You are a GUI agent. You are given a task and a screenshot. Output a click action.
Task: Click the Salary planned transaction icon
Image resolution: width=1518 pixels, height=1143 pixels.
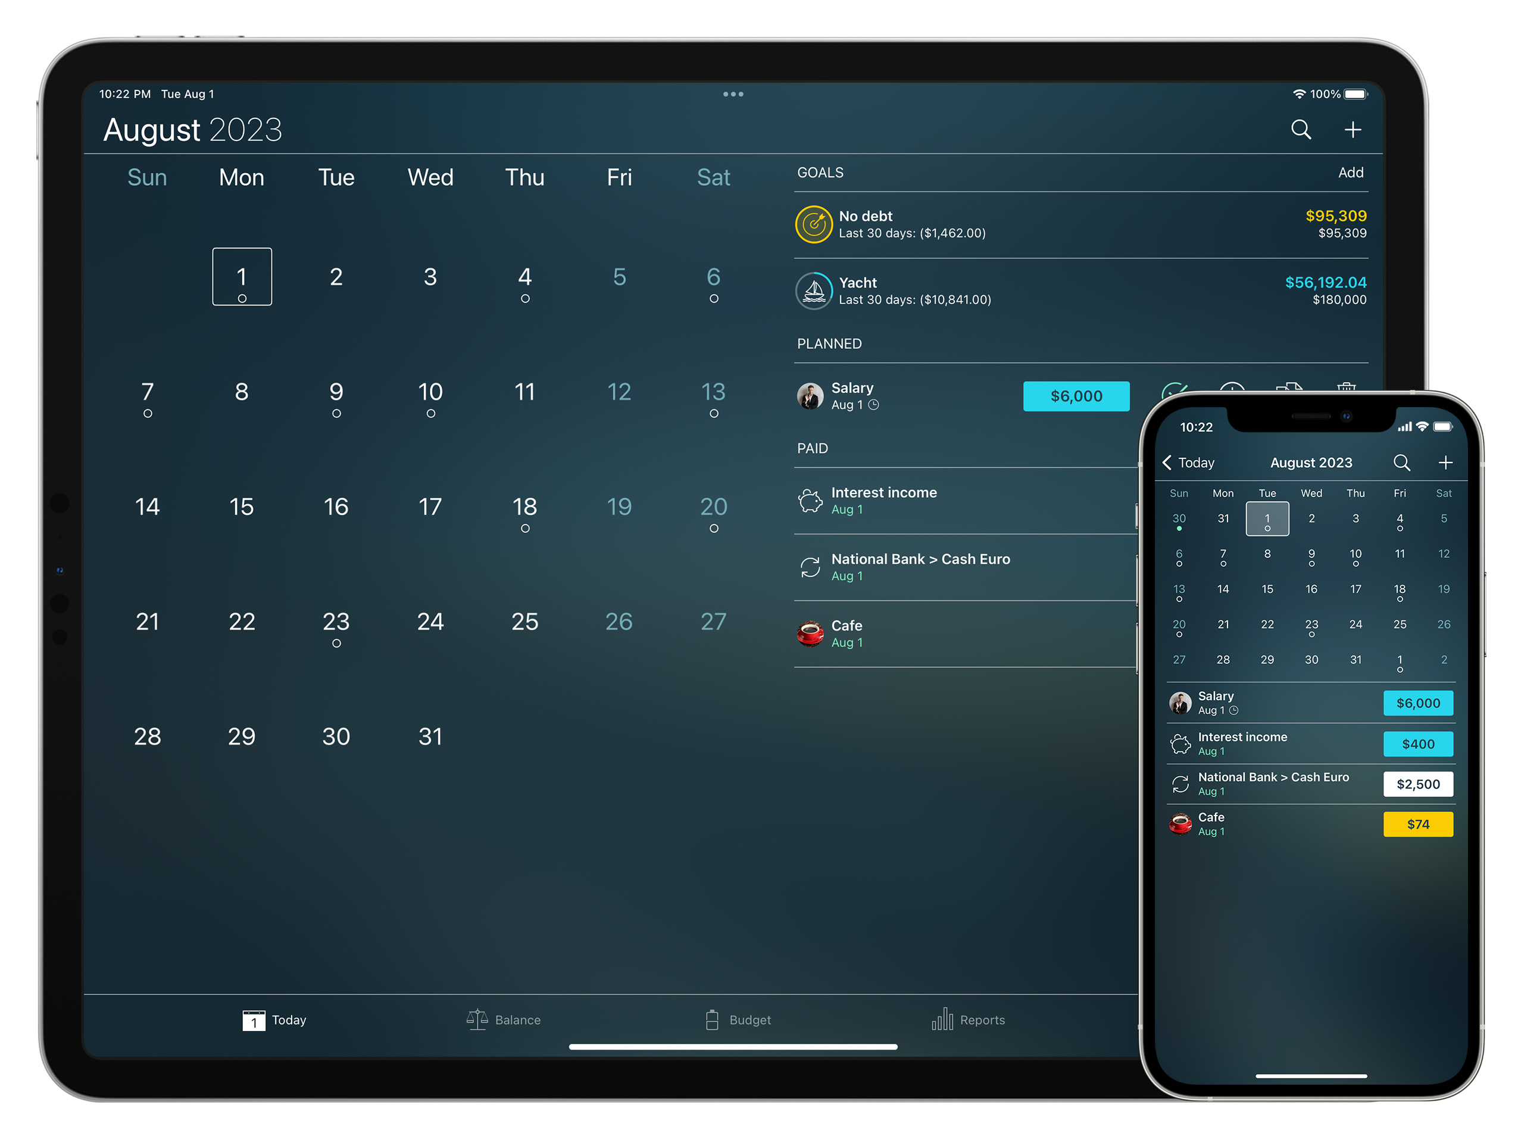click(810, 395)
